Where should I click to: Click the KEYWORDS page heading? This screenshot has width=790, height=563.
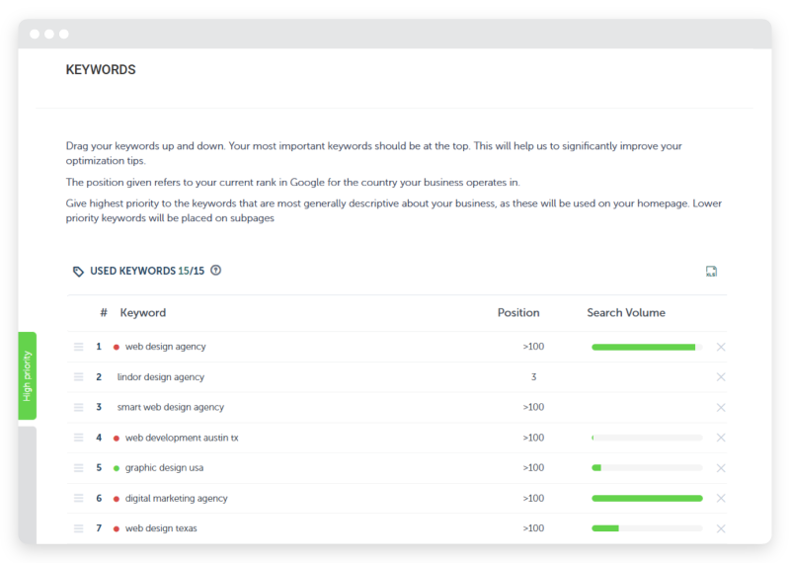(101, 69)
